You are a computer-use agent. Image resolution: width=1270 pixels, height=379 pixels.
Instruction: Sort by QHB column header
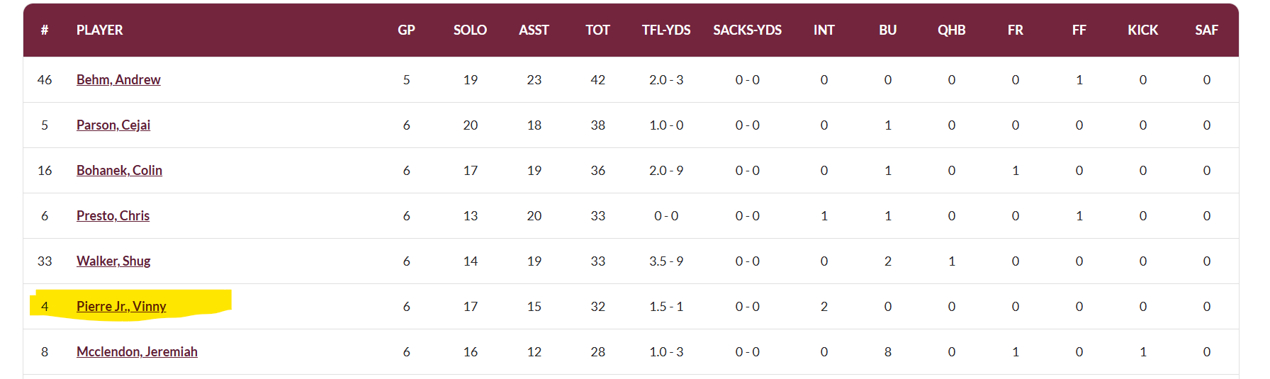[x=951, y=30]
